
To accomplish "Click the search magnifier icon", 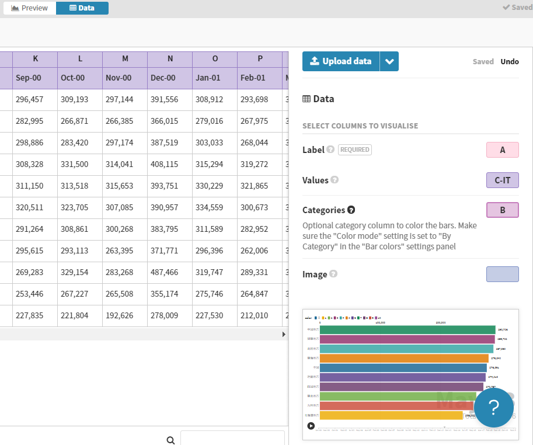I will 170,440.
